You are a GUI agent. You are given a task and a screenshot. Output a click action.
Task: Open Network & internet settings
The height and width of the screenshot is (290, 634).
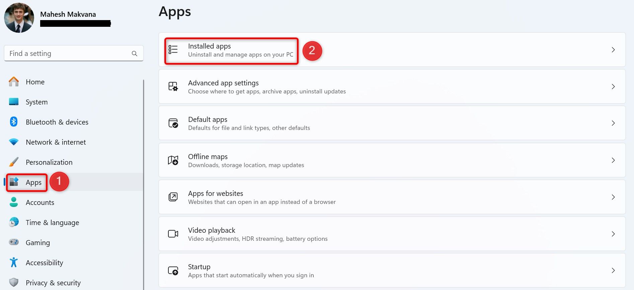[x=56, y=142]
